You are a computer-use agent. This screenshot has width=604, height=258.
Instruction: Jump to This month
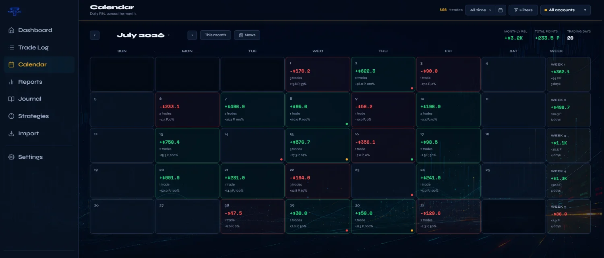coord(215,35)
